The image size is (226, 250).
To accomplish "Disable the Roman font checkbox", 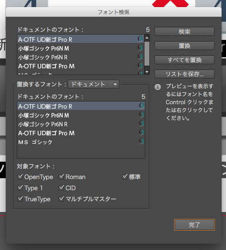I will tap(61, 177).
